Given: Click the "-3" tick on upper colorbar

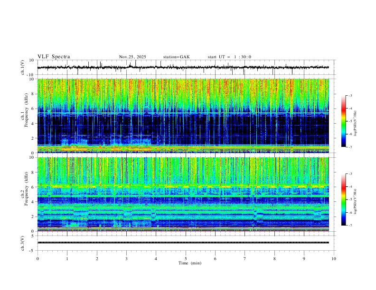Looking at the screenshot, I should (x=350, y=95).
